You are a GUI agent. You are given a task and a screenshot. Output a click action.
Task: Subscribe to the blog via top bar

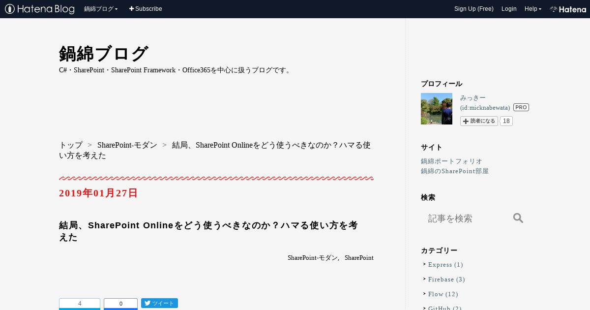[x=146, y=9]
